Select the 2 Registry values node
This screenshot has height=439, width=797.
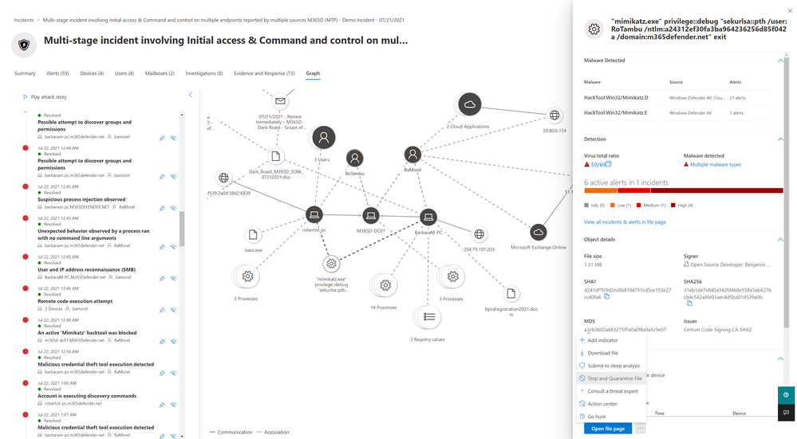(429, 317)
